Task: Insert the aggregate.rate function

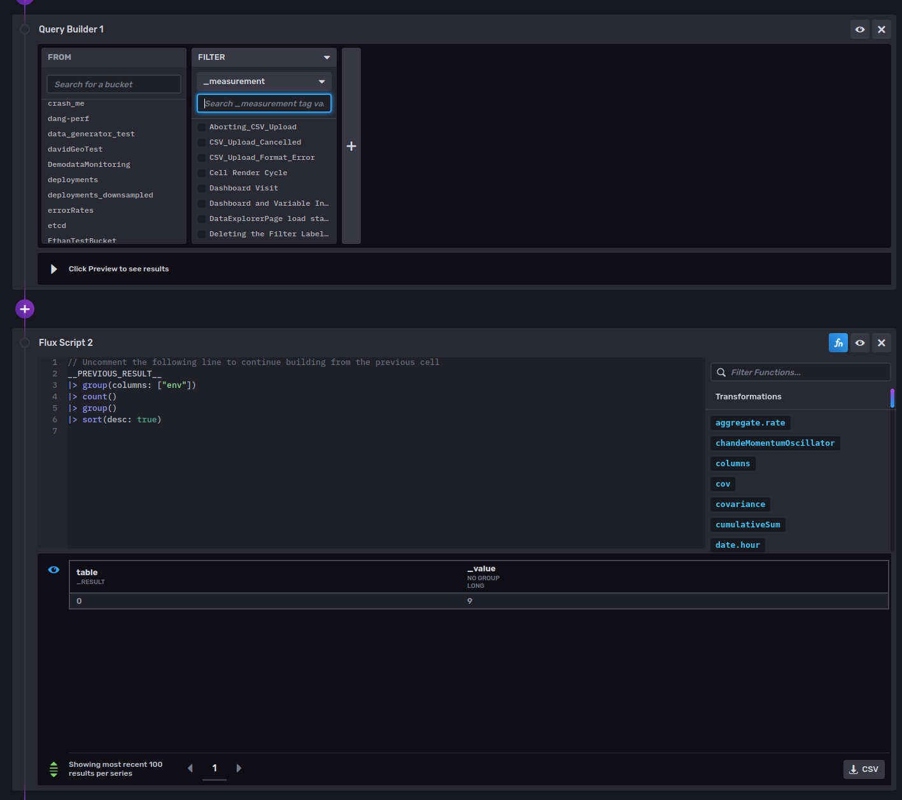Action: [750, 422]
